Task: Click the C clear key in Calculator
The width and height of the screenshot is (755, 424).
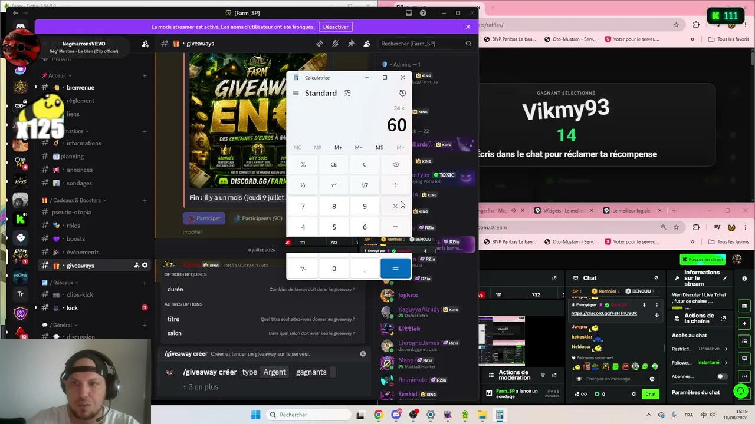Action: [x=365, y=165]
